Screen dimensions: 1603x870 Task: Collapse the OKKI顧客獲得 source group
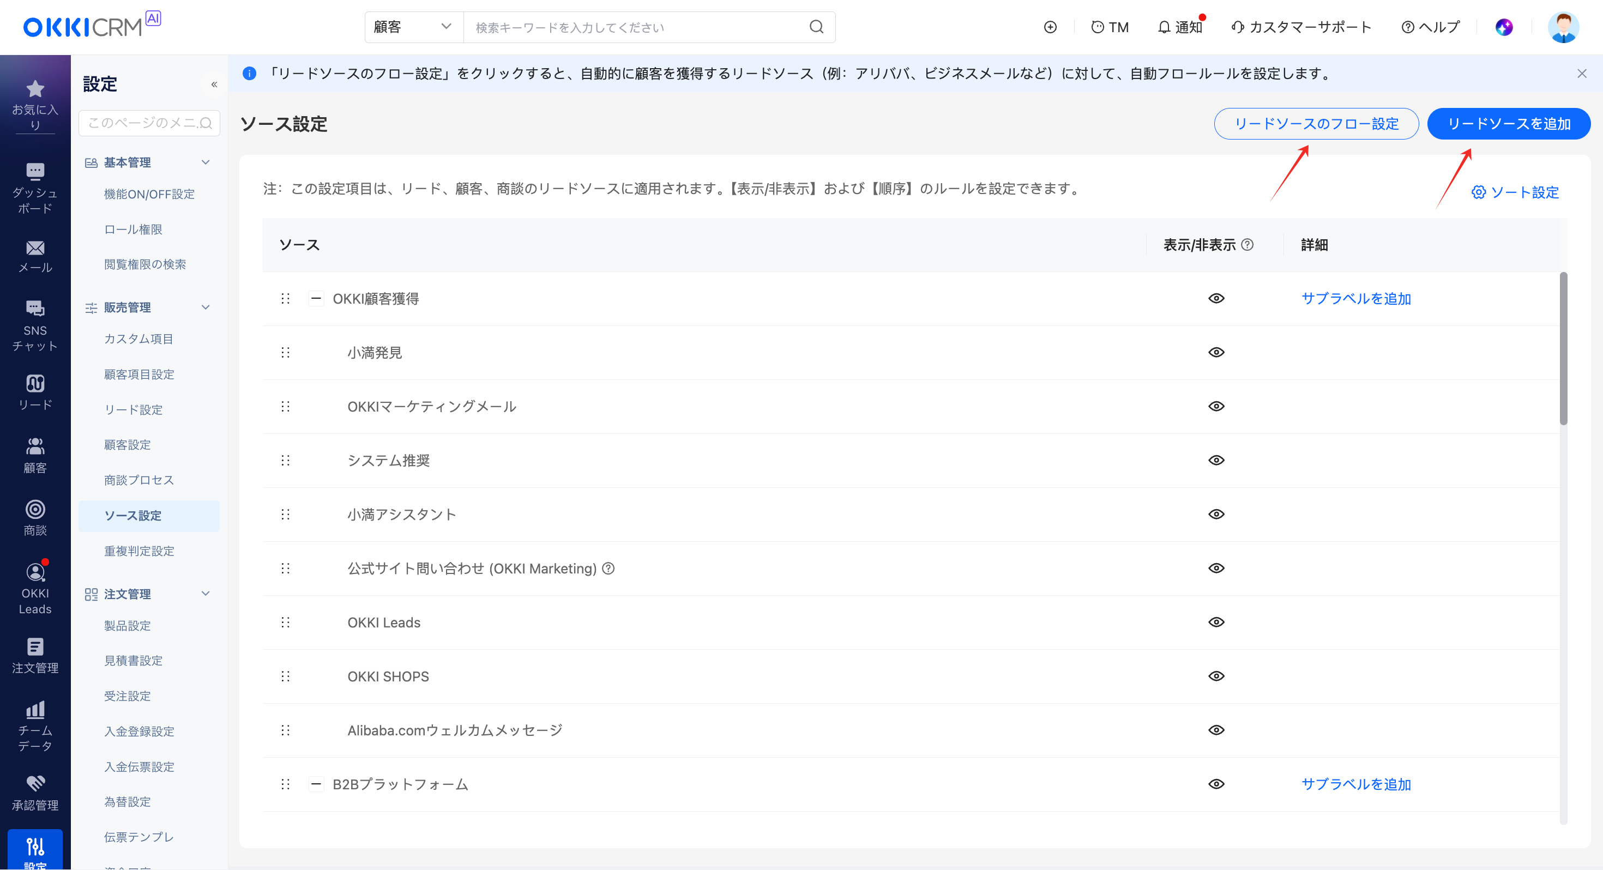click(x=316, y=299)
